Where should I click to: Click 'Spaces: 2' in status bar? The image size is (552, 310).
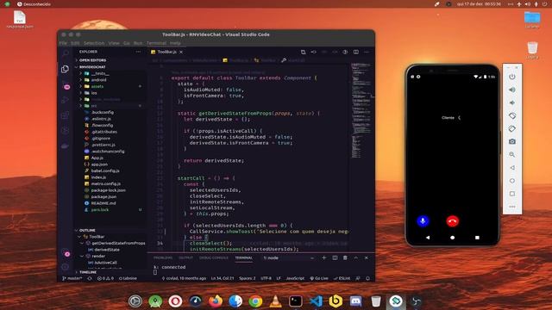pos(248,278)
